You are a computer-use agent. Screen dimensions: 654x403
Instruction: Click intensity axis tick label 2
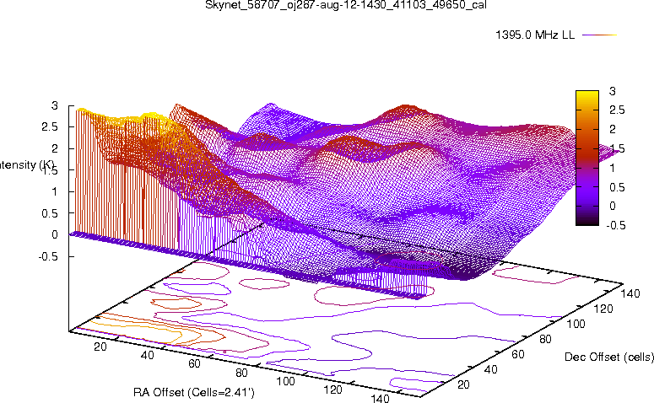click(x=54, y=148)
